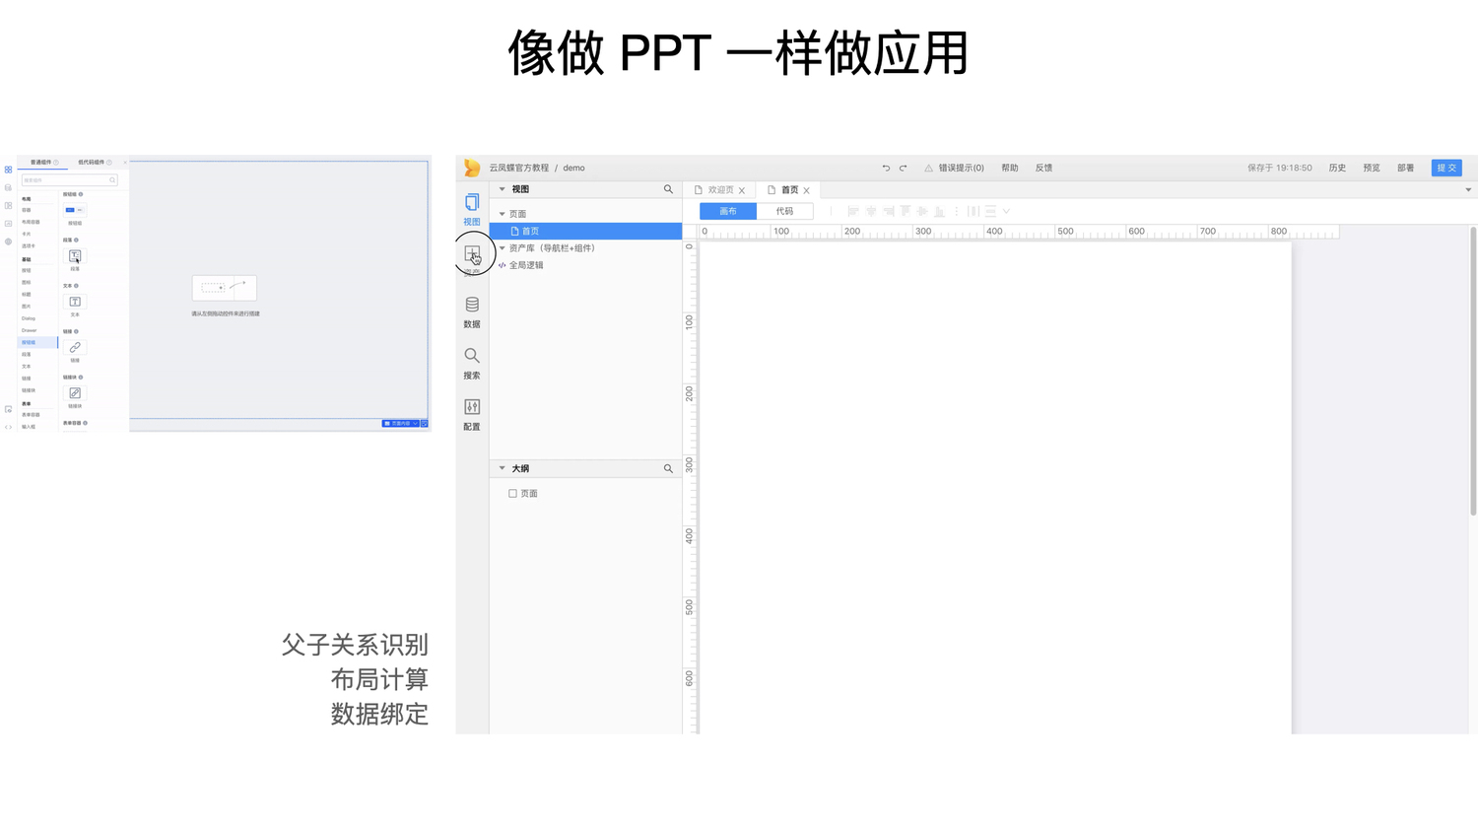Image resolution: width=1478 pixels, height=832 pixels.
Task: Open the 数据 (data) panel in the left sidebar
Action: (471, 310)
